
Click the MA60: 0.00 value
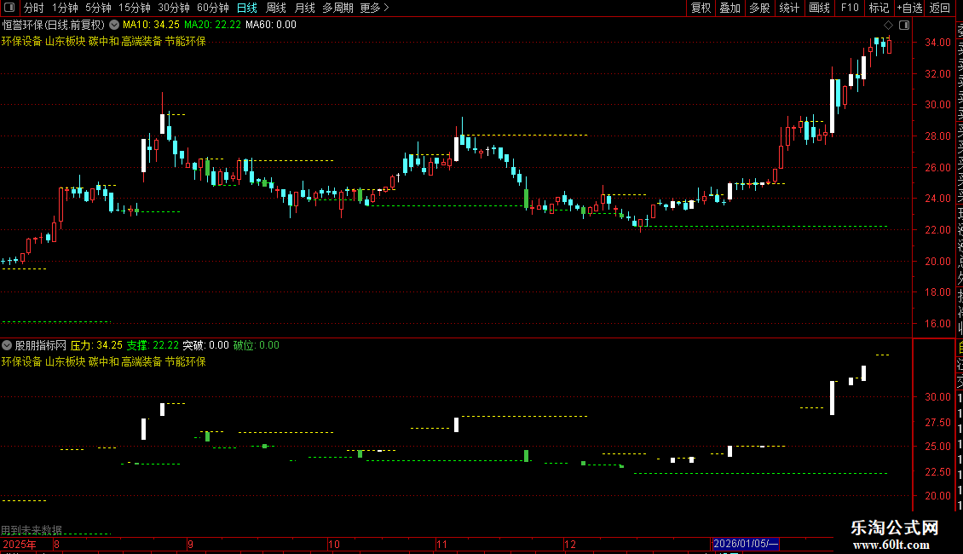click(271, 25)
